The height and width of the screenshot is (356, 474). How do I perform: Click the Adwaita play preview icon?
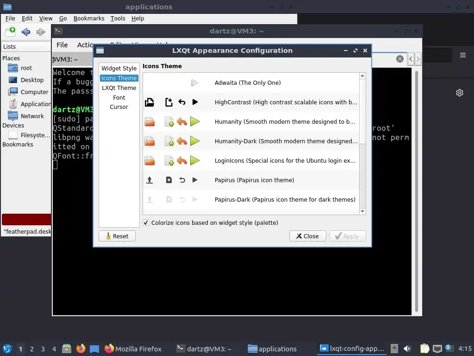point(195,83)
